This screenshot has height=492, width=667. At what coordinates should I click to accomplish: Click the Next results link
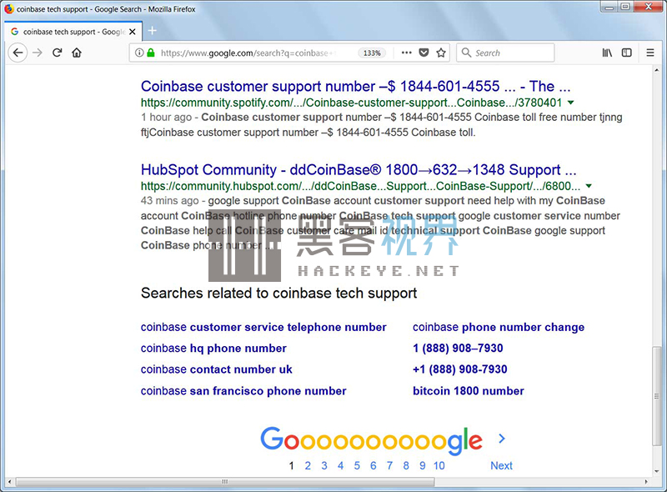point(502,465)
